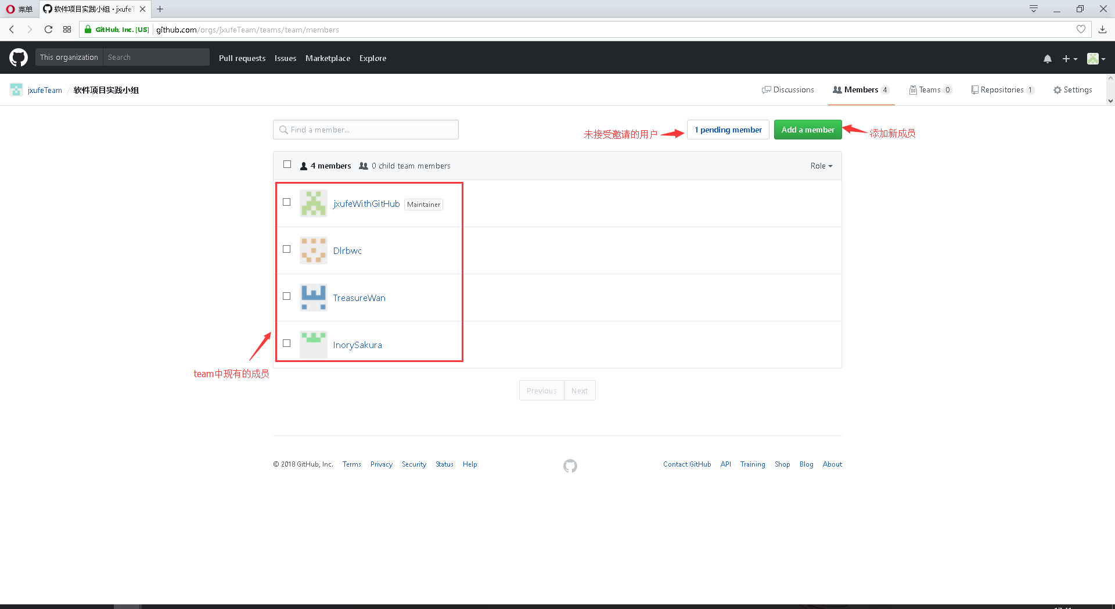The image size is (1115, 609).
Task: Check the box for InorySakura
Action: pyautogui.click(x=286, y=343)
